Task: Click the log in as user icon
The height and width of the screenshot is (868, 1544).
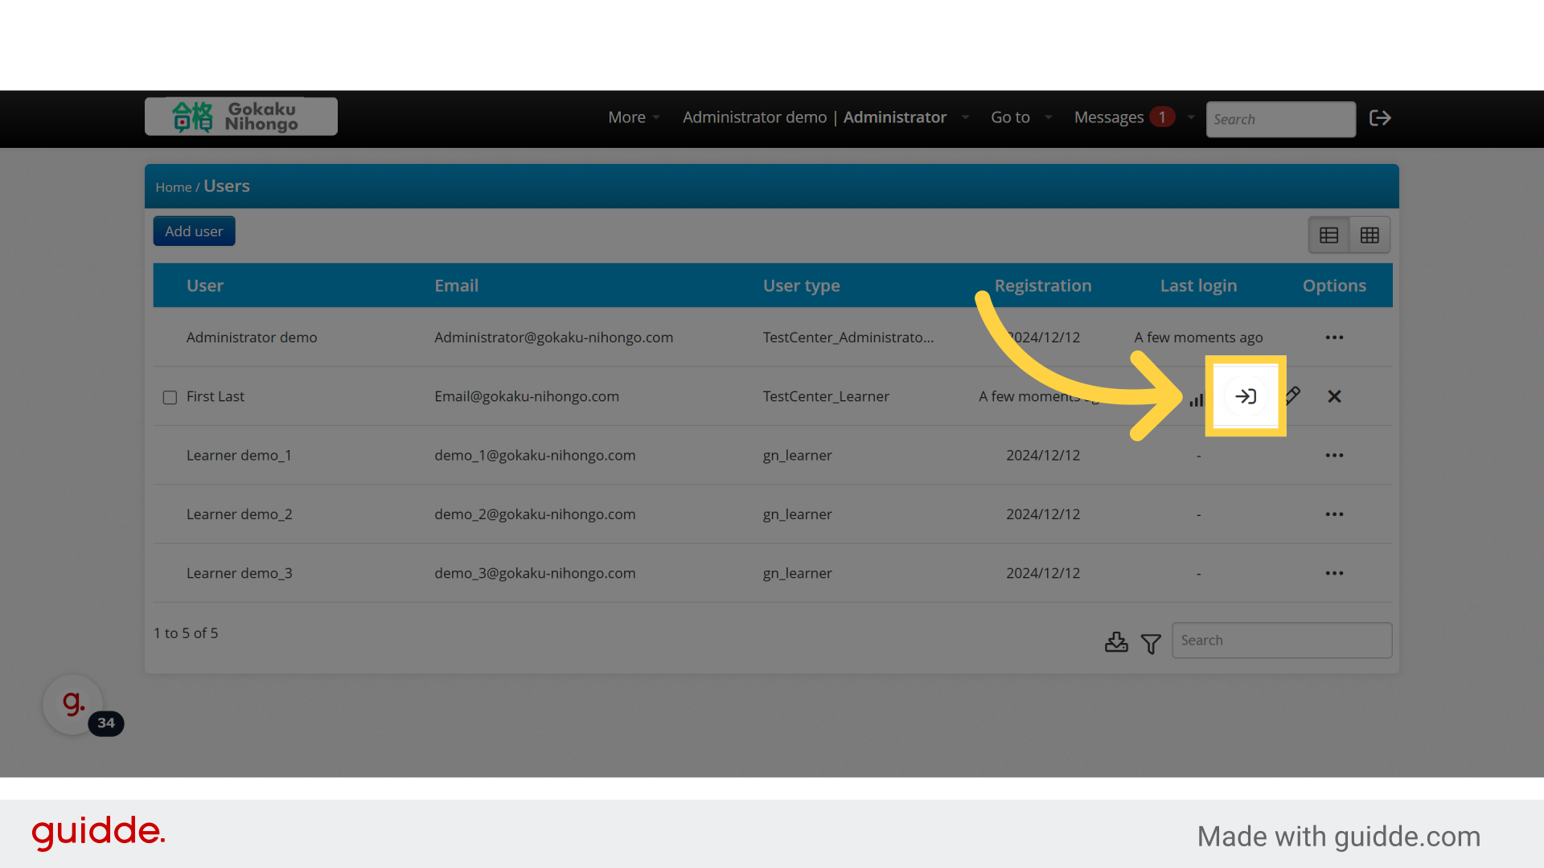Action: [x=1246, y=396]
